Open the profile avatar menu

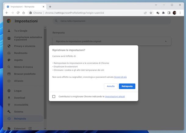(174, 13)
